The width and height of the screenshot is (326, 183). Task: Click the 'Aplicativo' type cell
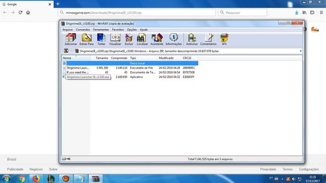coord(137,77)
